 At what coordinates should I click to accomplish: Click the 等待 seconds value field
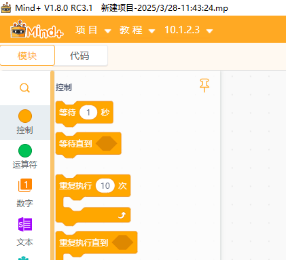coord(88,112)
